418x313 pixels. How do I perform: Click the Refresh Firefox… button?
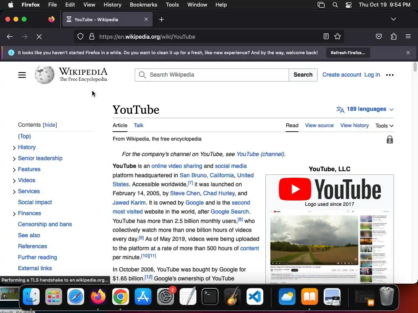[x=348, y=53]
